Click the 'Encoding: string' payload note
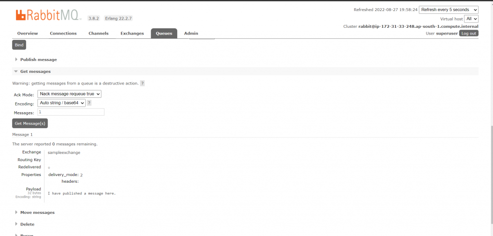The image size is (493, 236). (x=28, y=197)
